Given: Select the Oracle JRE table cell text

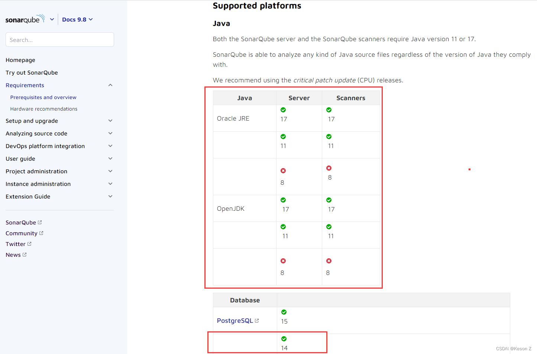Looking at the screenshot, I should tap(233, 118).
